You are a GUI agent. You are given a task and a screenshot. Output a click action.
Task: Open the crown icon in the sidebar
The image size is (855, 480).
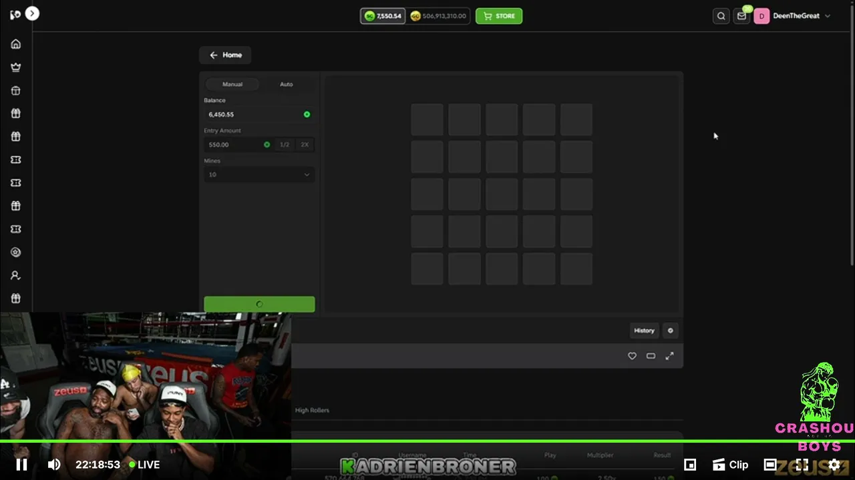15,67
